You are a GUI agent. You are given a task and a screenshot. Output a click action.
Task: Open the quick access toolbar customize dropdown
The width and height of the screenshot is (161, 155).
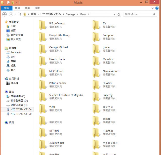click(x=17, y=3)
